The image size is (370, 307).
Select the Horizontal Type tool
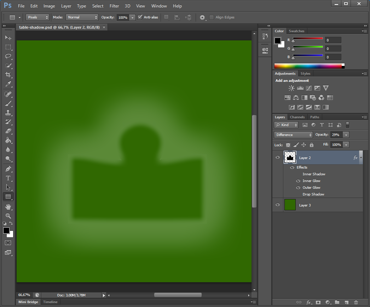coord(8,178)
